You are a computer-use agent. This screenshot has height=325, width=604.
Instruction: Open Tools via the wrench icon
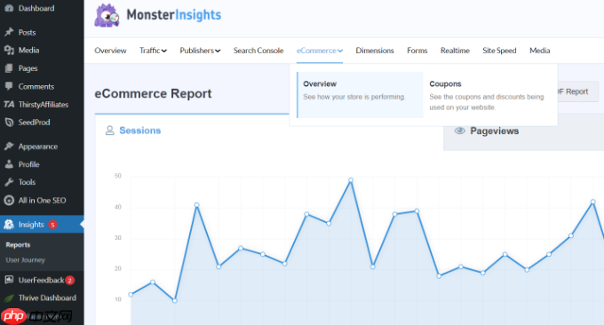coord(9,182)
